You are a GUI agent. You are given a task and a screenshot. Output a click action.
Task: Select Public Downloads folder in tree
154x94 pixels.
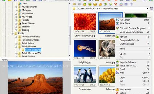tap(31, 40)
